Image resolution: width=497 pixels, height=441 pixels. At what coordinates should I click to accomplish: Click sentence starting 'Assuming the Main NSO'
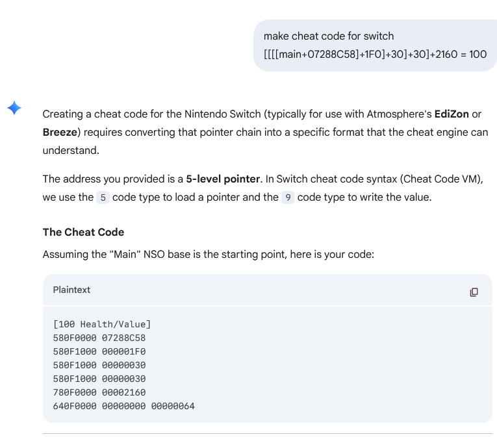[x=209, y=255]
